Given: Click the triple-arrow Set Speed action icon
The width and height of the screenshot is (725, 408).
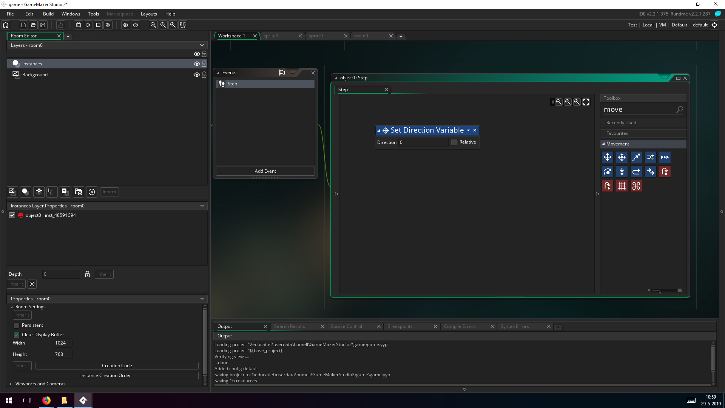Looking at the screenshot, I should point(665,158).
